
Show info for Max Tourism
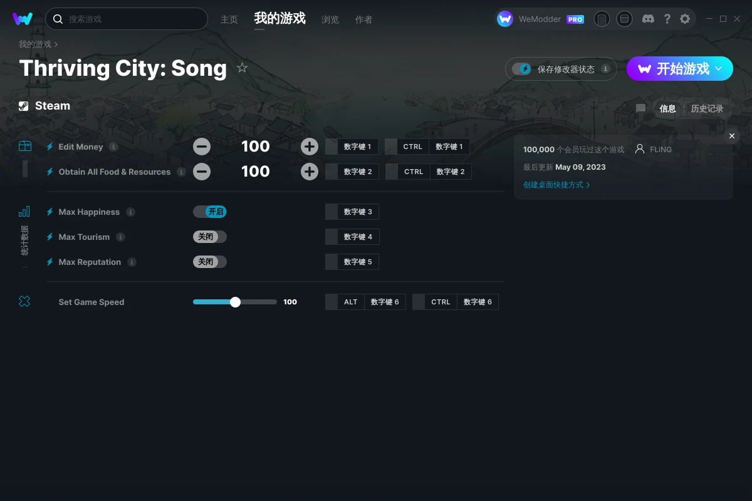[120, 237]
